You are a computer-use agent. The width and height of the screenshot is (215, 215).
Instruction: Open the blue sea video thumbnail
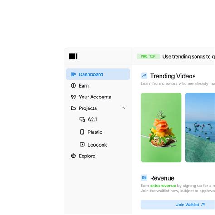[x=200, y=127]
